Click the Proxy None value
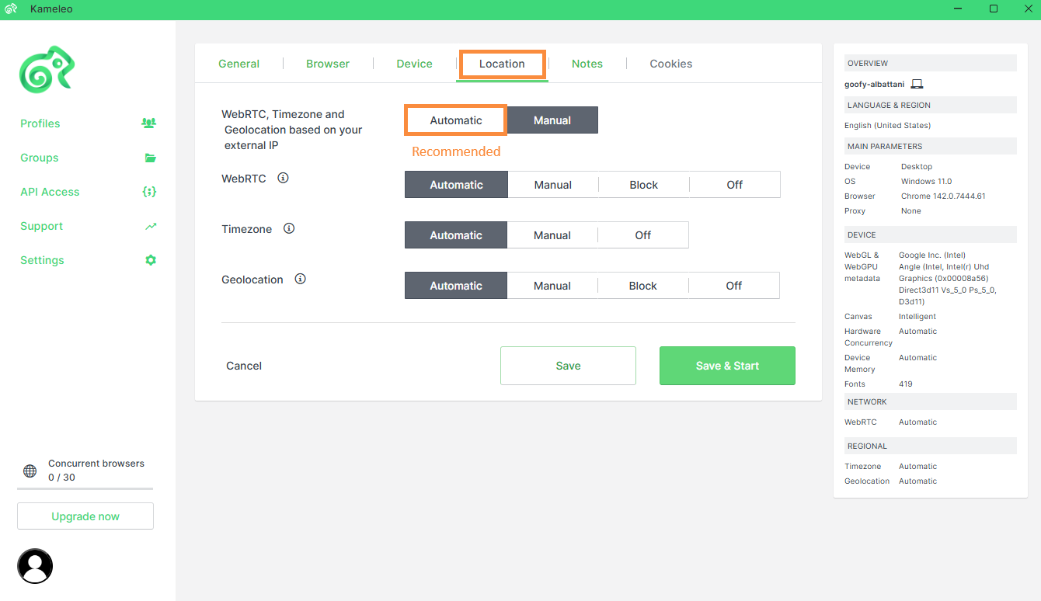Image resolution: width=1041 pixels, height=601 pixels. 911,211
